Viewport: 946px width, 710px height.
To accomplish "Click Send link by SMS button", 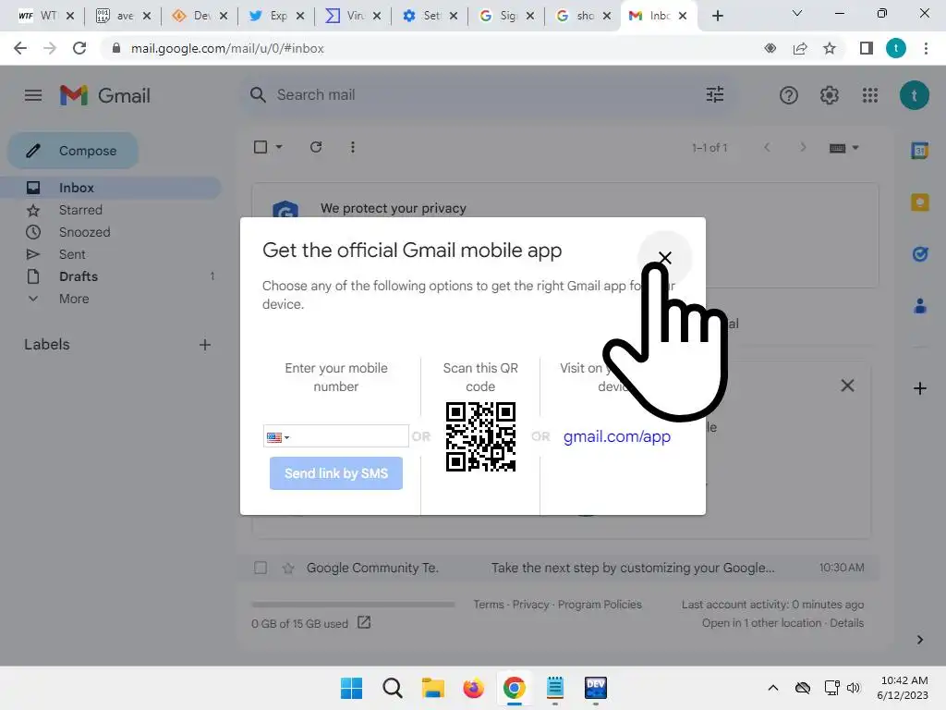I will (x=336, y=473).
